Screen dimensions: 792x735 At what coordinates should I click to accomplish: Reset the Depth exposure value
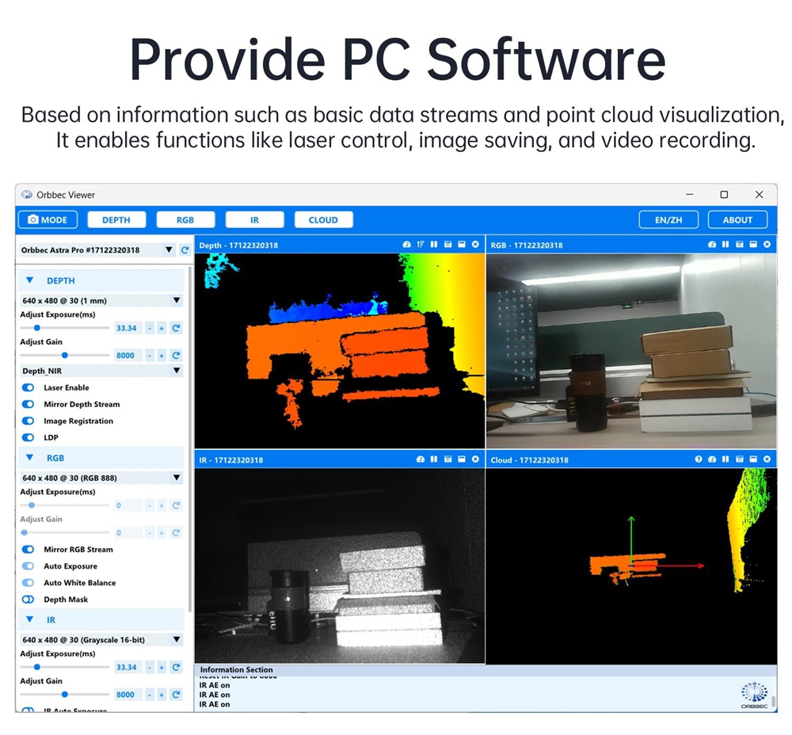pos(176,328)
